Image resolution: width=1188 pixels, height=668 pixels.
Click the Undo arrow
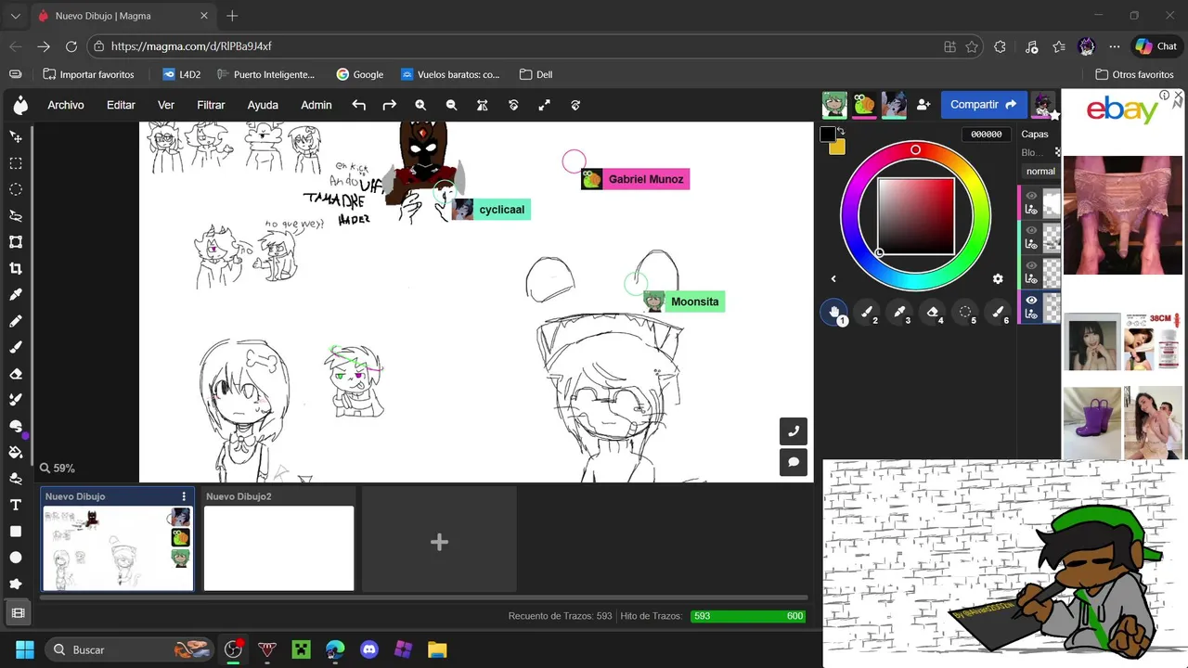[x=358, y=105]
